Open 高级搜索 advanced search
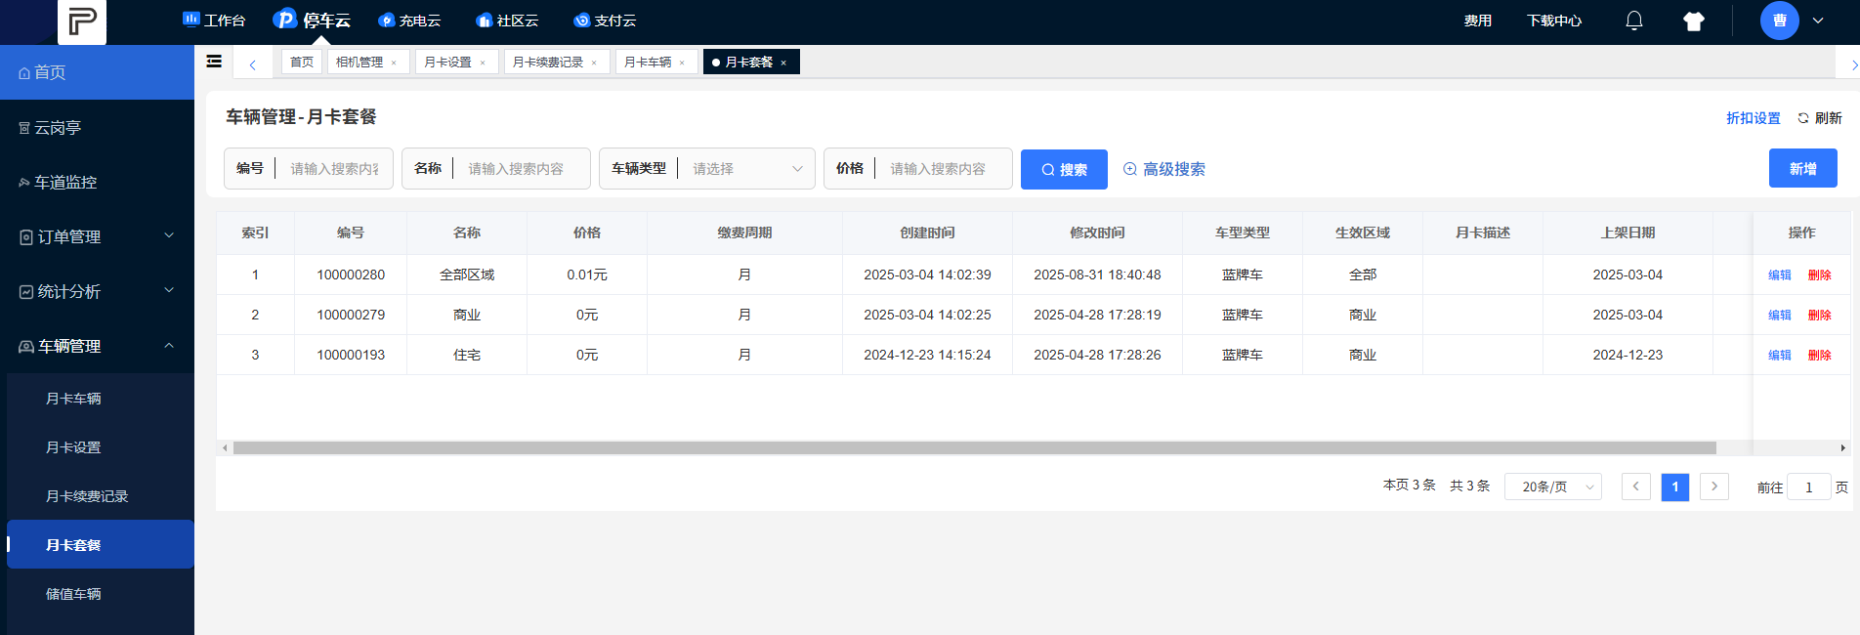Screen dimensions: 1860x635 tap(1163, 169)
